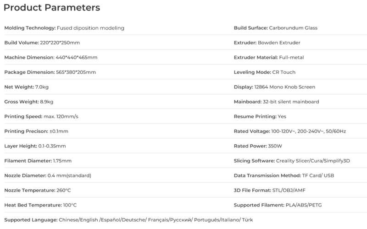Click the Machine Dimension specification
Viewport: 367px width, 229px height.
(x=51, y=57)
